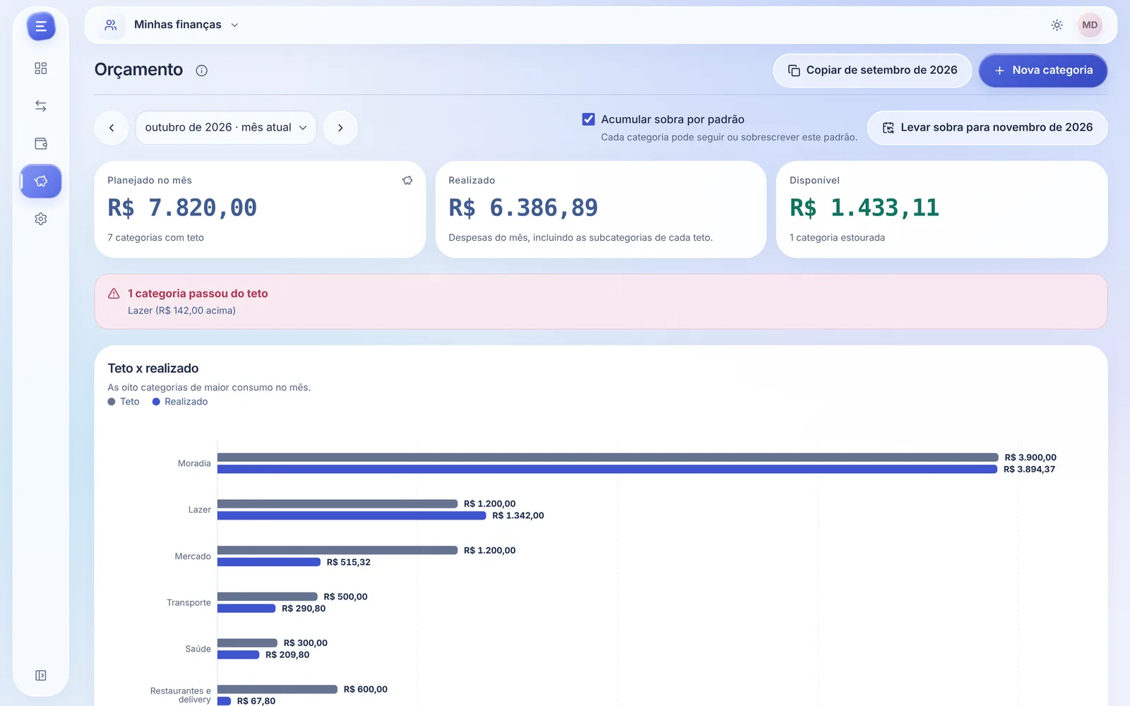Open the main menu logo button
The width and height of the screenshot is (1130, 706).
click(41, 27)
